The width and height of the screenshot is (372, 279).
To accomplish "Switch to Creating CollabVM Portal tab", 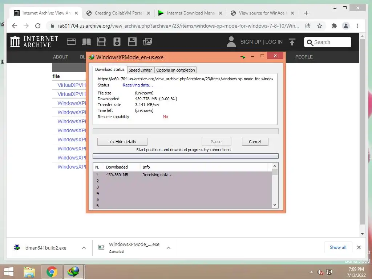I will (x=119, y=13).
